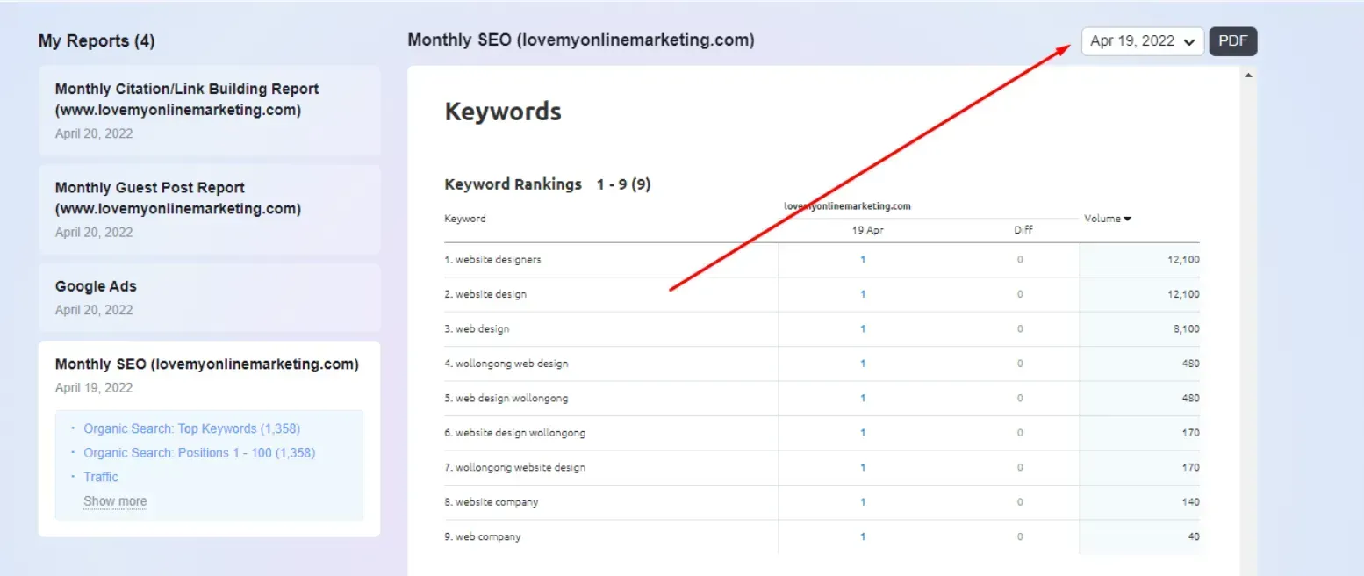Open Organic Search: Top Keywords link
This screenshot has height=576, width=1364.
[191, 428]
